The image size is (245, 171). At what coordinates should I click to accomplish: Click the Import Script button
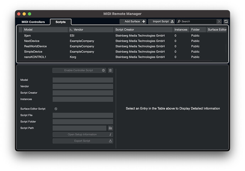162,22
